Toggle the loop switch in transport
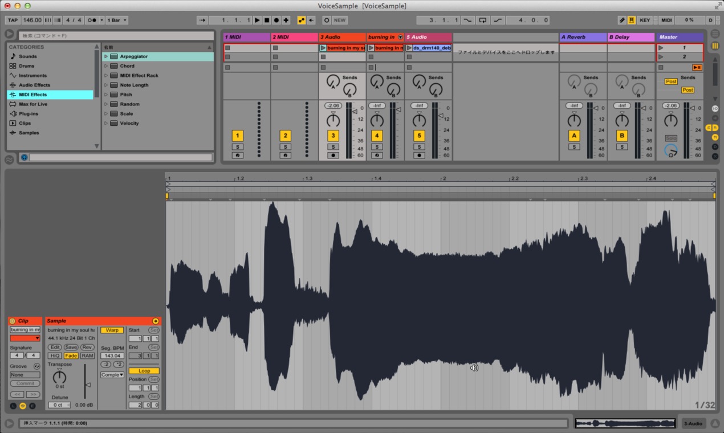 [483, 20]
